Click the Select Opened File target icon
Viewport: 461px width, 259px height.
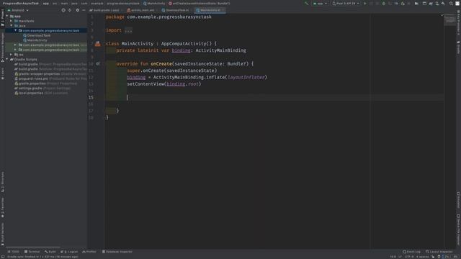pyautogui.click(x=63, y=10)
